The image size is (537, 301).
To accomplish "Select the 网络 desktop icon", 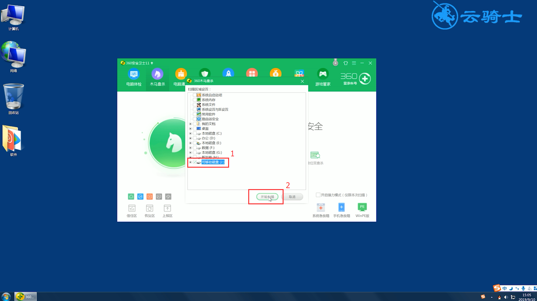I will point(13,57).
